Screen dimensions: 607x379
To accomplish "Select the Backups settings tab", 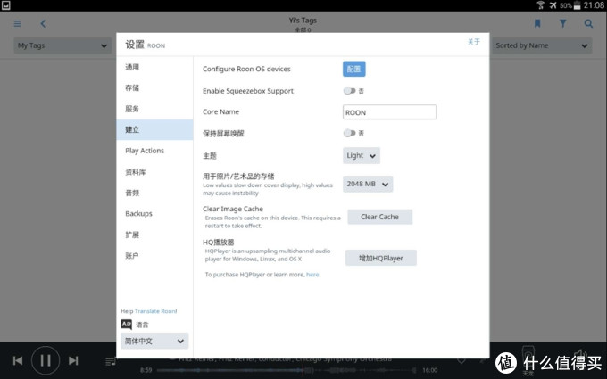I will tap(154, 213).
